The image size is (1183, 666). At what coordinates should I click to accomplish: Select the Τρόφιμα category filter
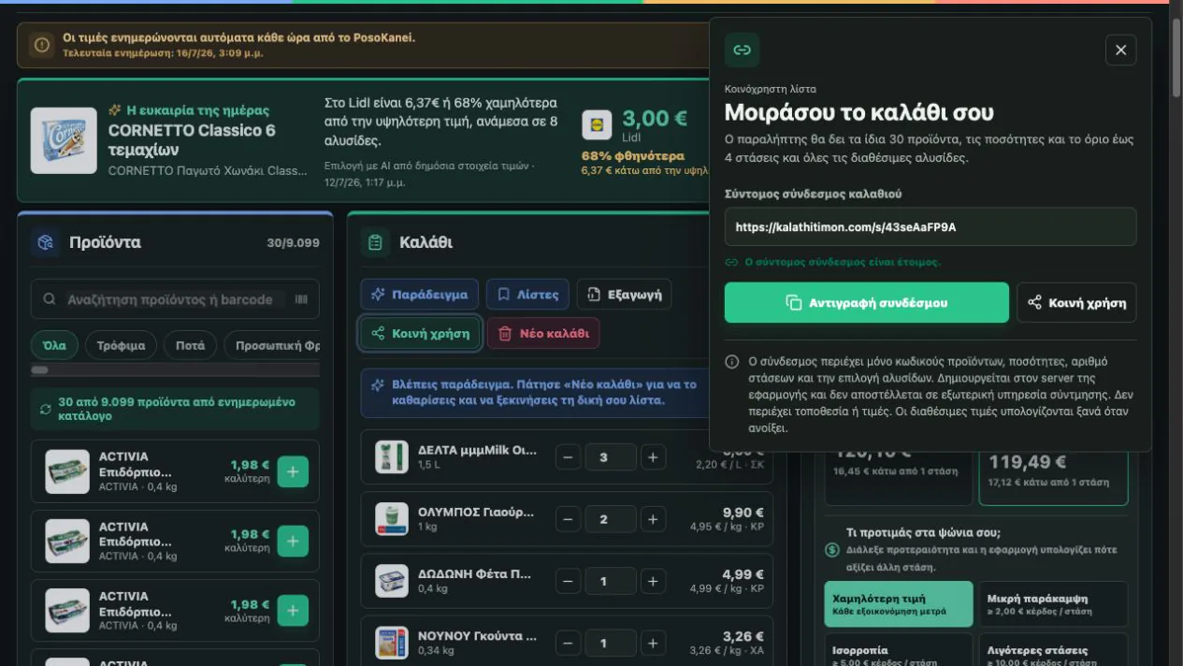point(122,345)
